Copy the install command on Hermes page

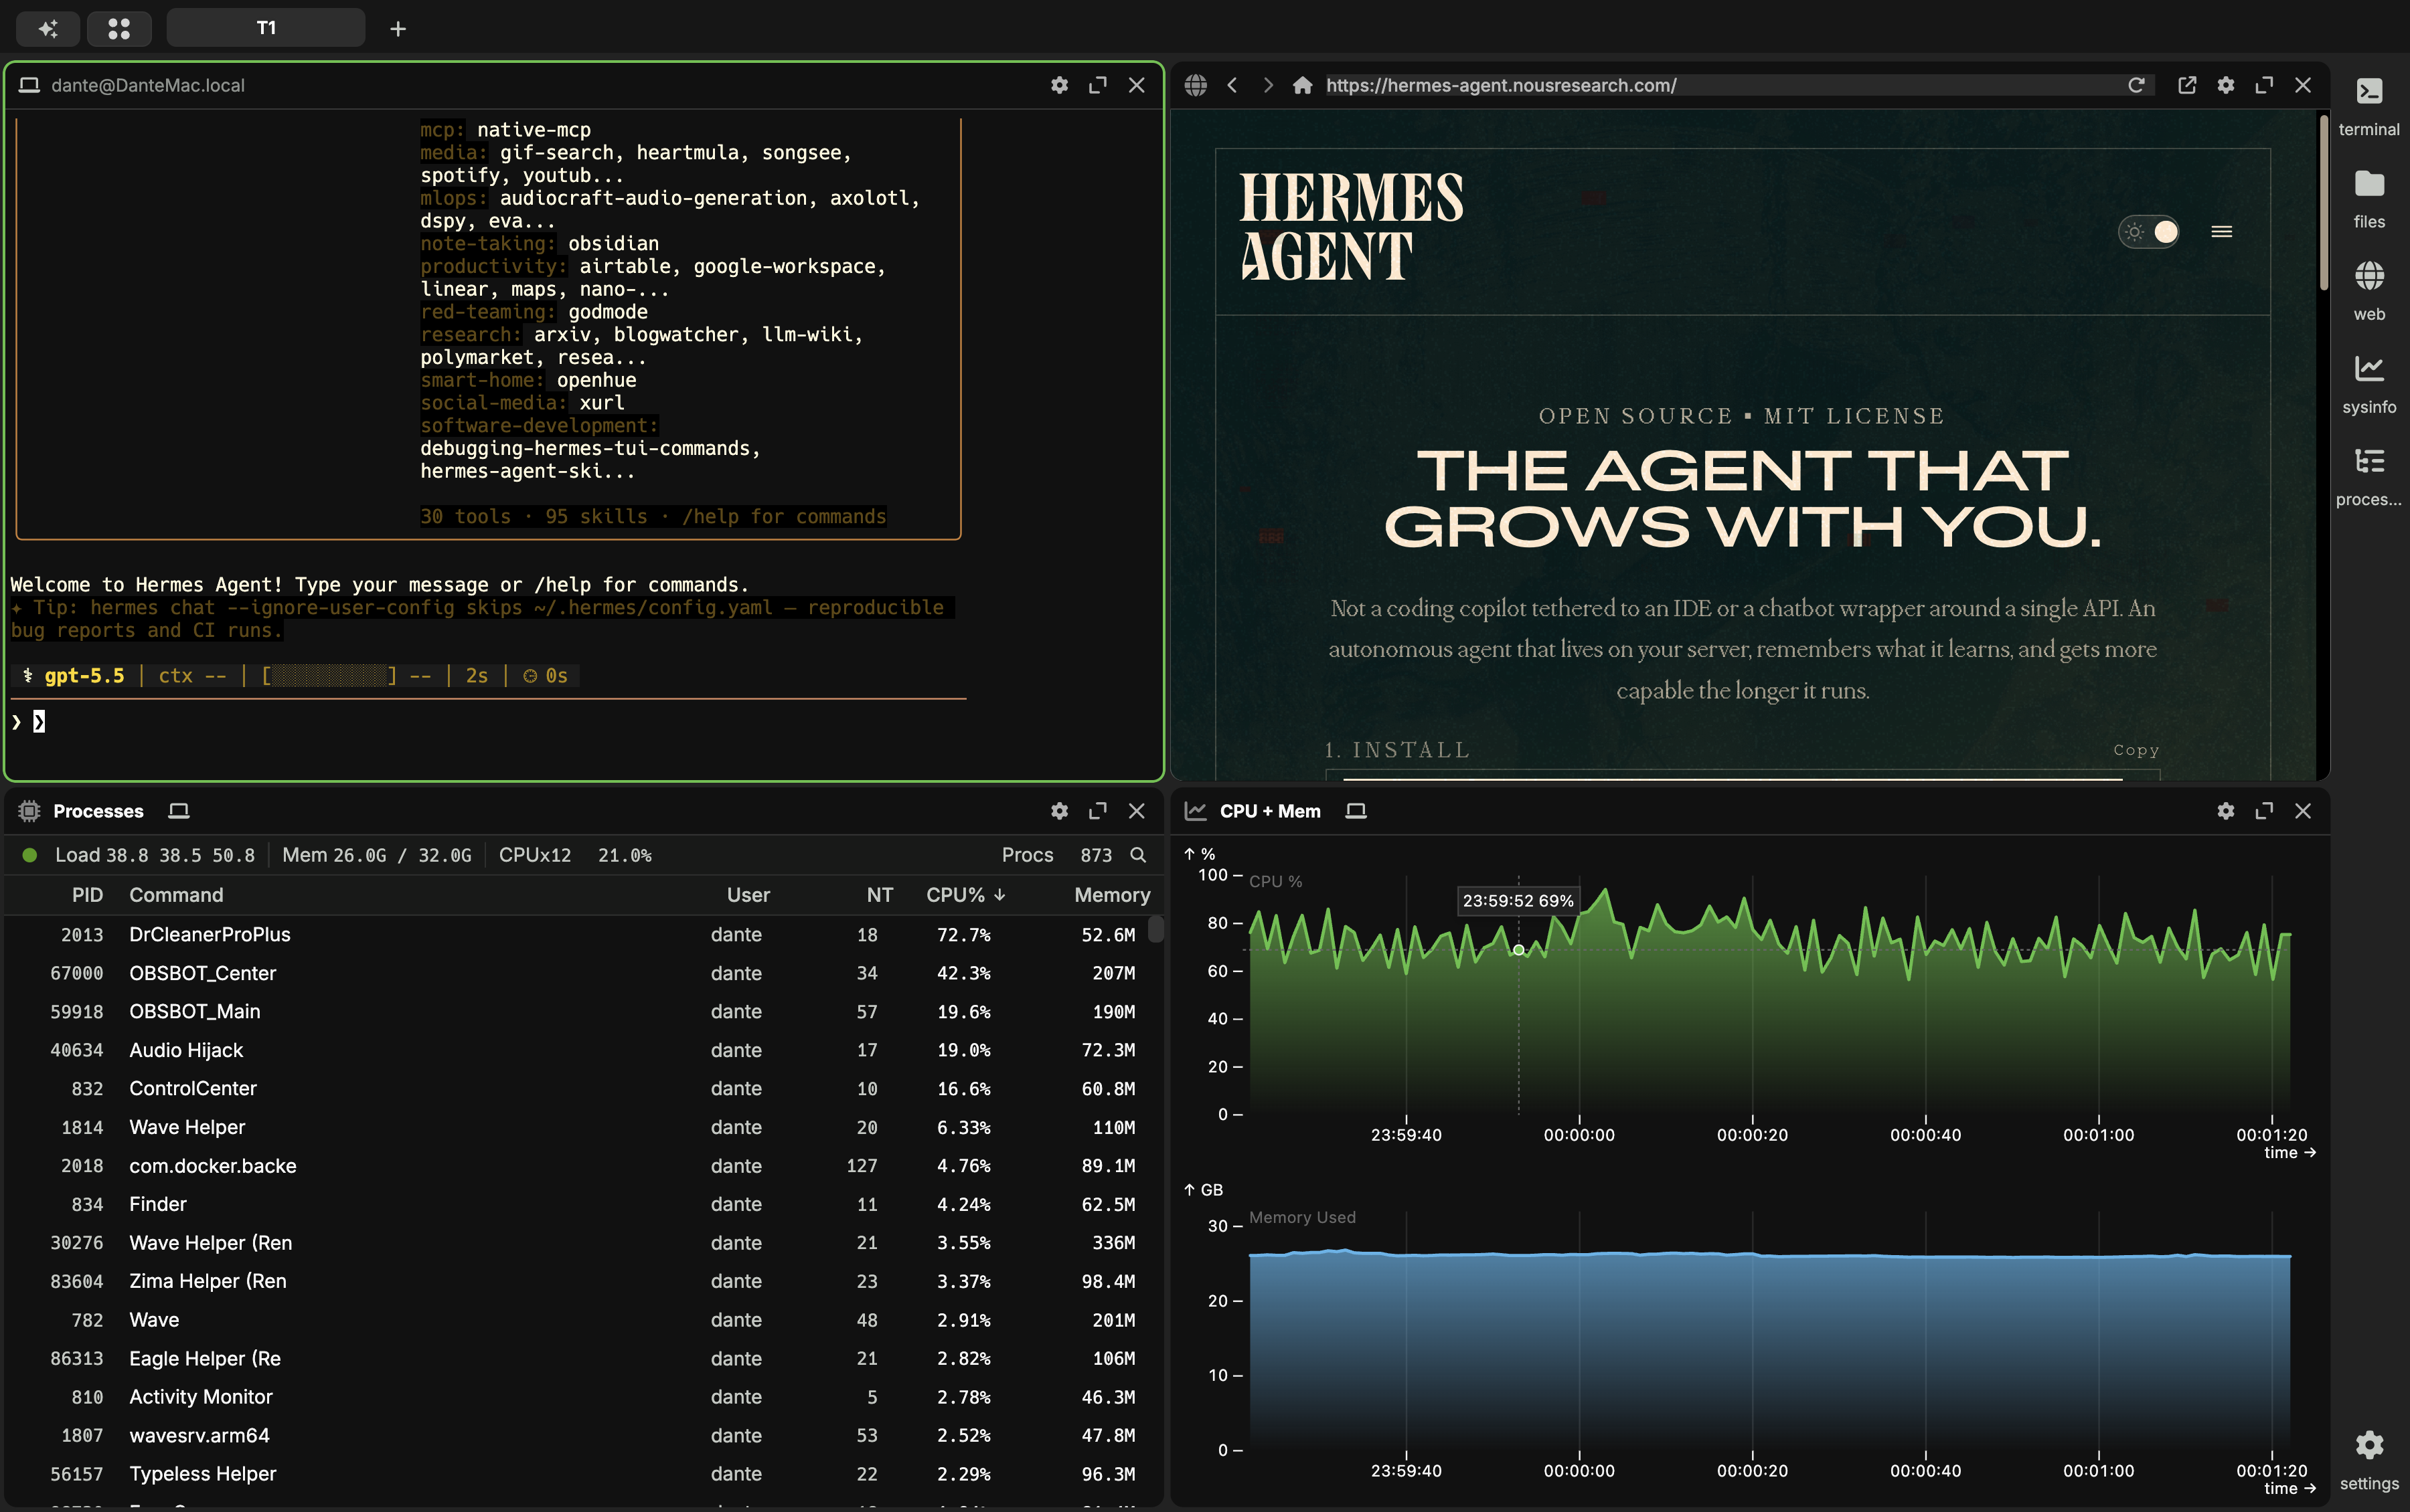point(2136,750)
